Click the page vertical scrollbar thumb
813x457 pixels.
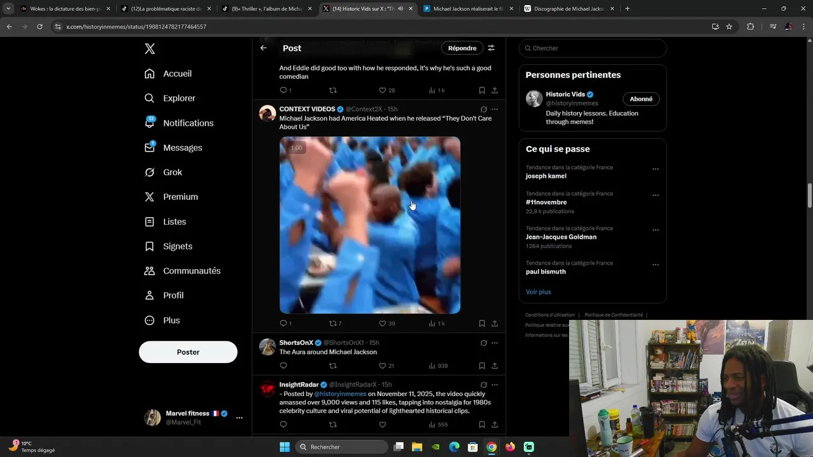(809, 195)
